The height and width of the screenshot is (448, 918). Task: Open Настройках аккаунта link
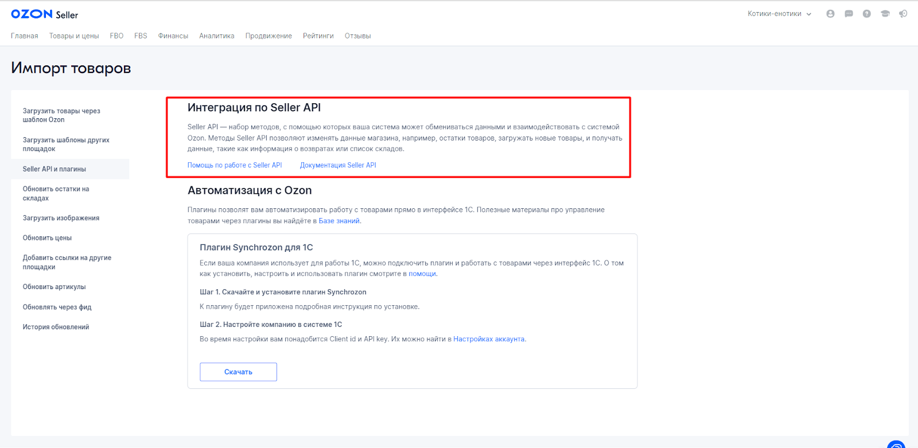coord(489,339)
